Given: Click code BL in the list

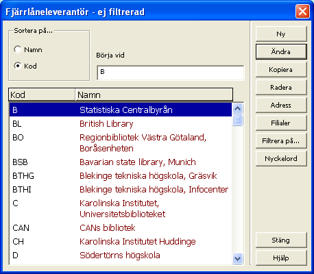Looking at the screenshot, I should coord(17,124).
